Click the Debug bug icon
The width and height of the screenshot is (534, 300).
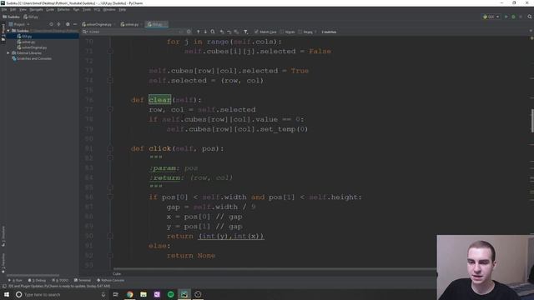pyautogui.click(x=513, y=17)
